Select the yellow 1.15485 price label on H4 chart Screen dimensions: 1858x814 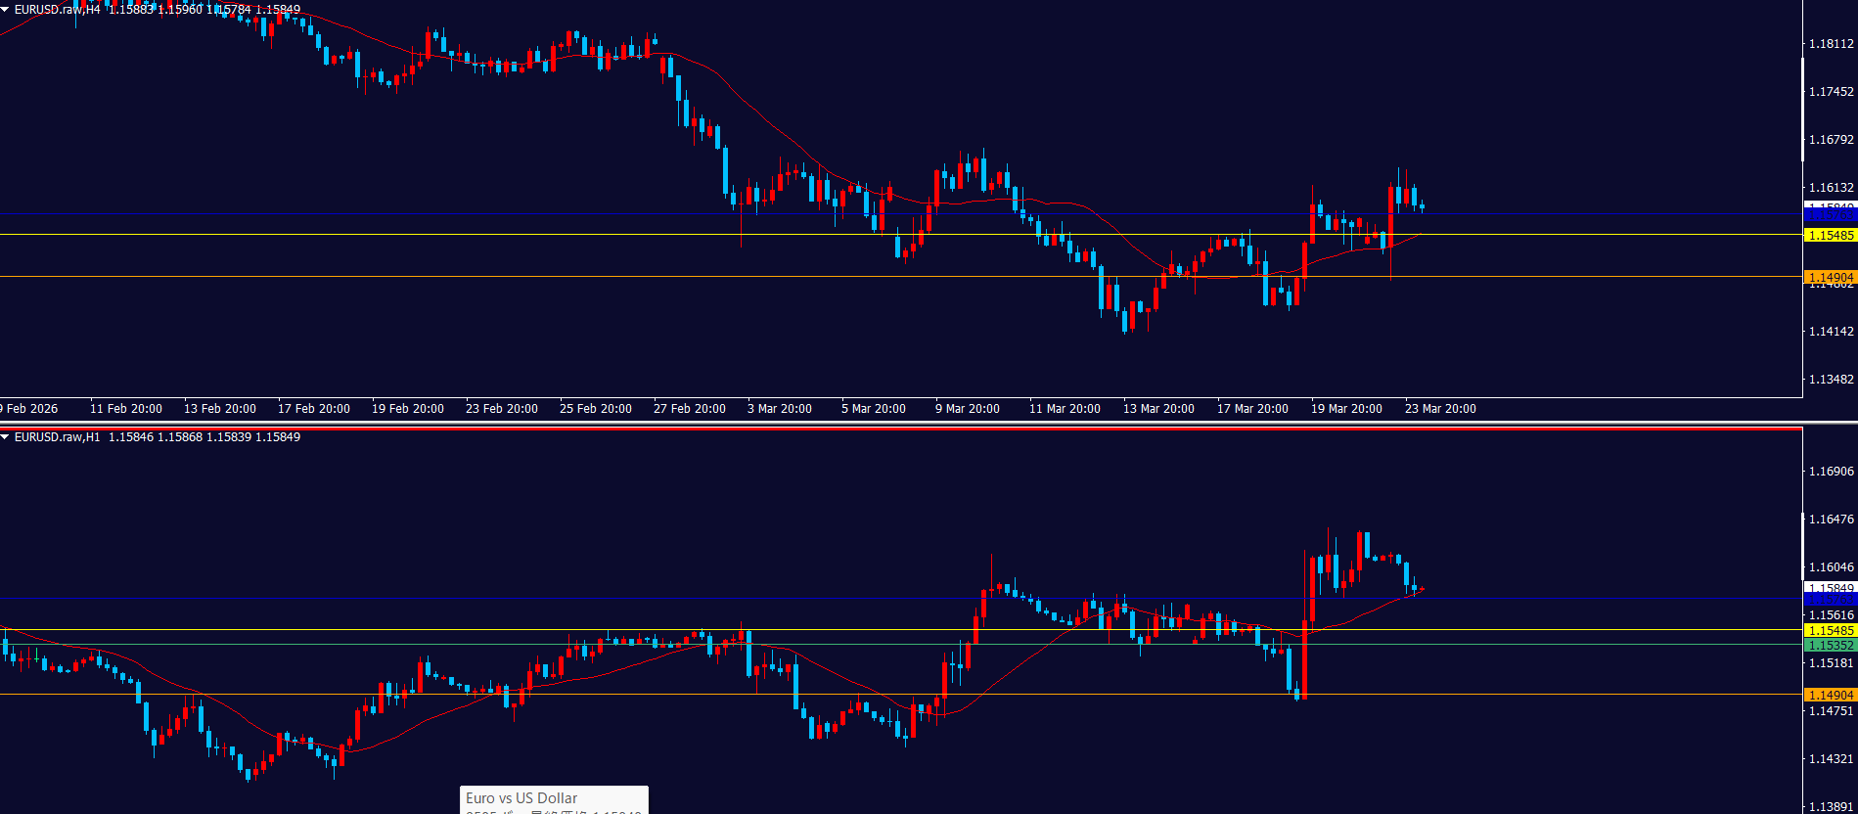click(x=1830, y=236)
